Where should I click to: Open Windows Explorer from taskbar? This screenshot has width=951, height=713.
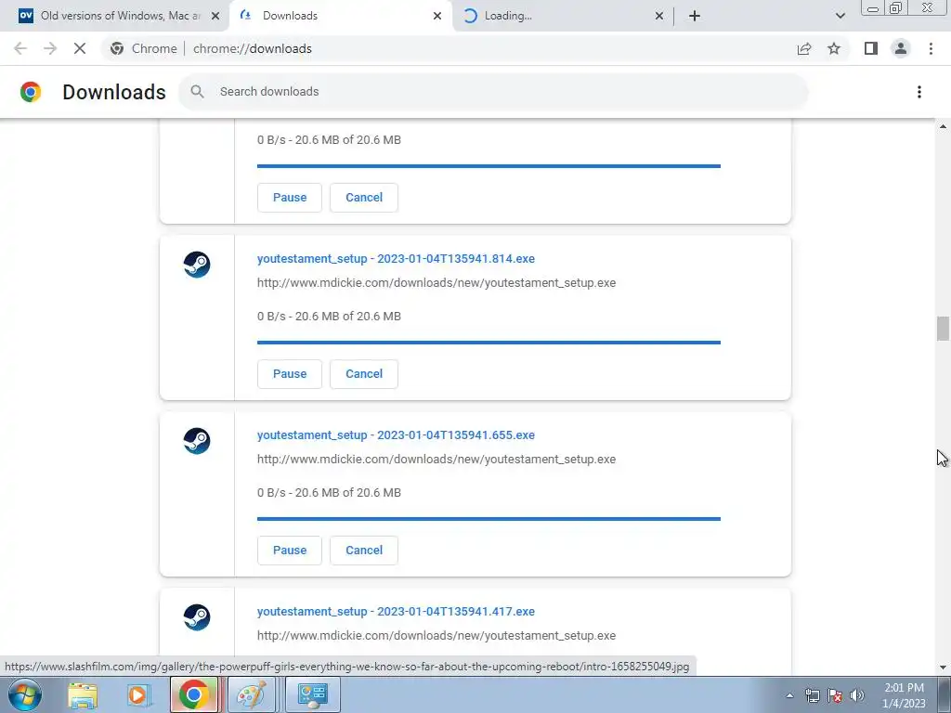83,694
